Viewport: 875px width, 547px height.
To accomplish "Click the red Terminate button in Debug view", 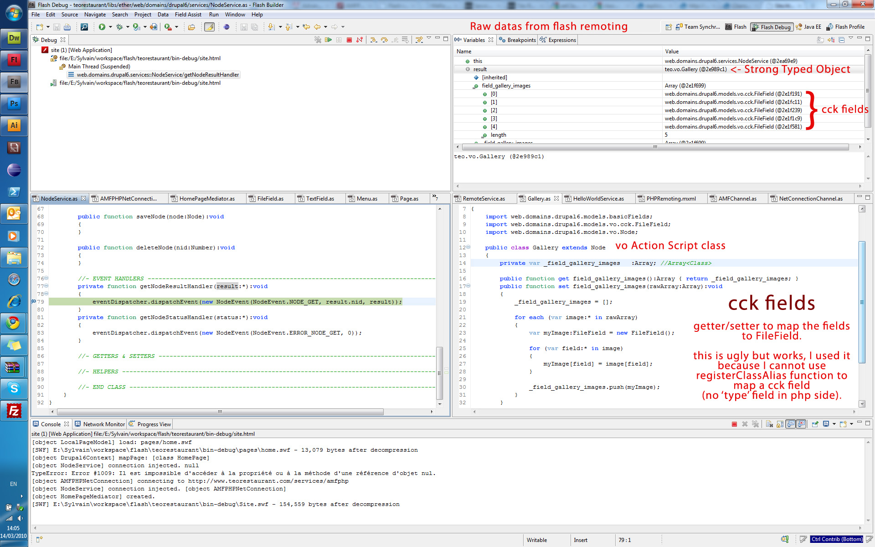I will [349, 40].
